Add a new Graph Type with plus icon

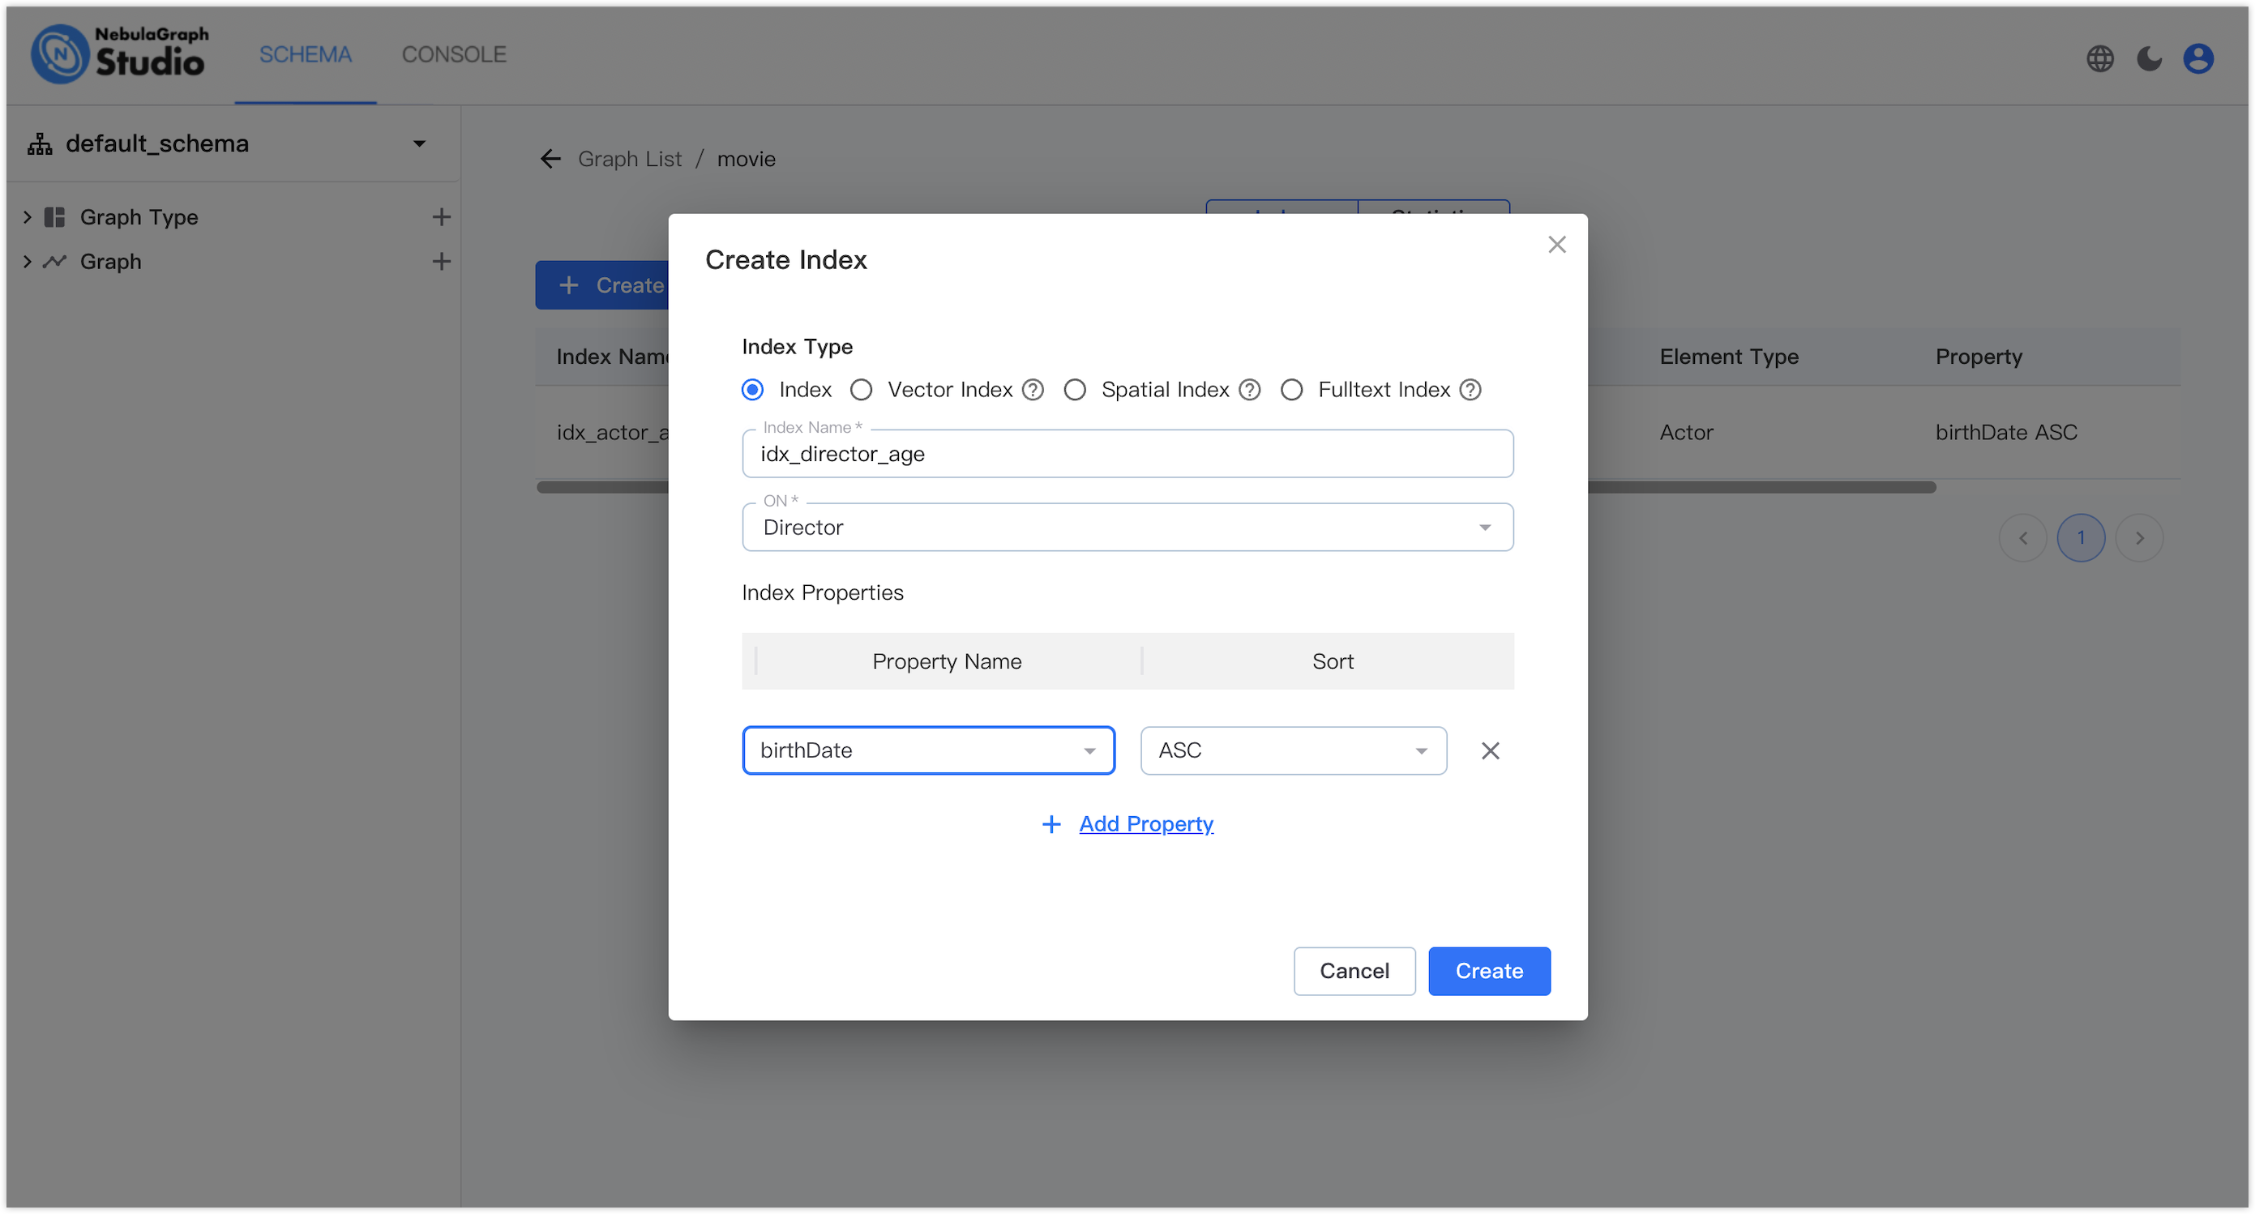coord(441,216)
